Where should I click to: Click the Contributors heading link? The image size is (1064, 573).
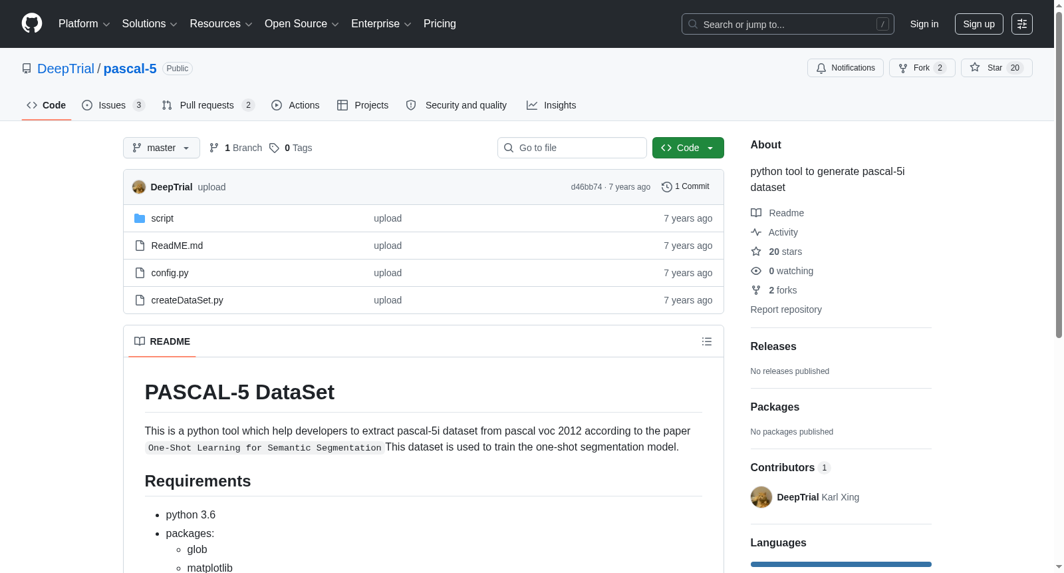791,468
